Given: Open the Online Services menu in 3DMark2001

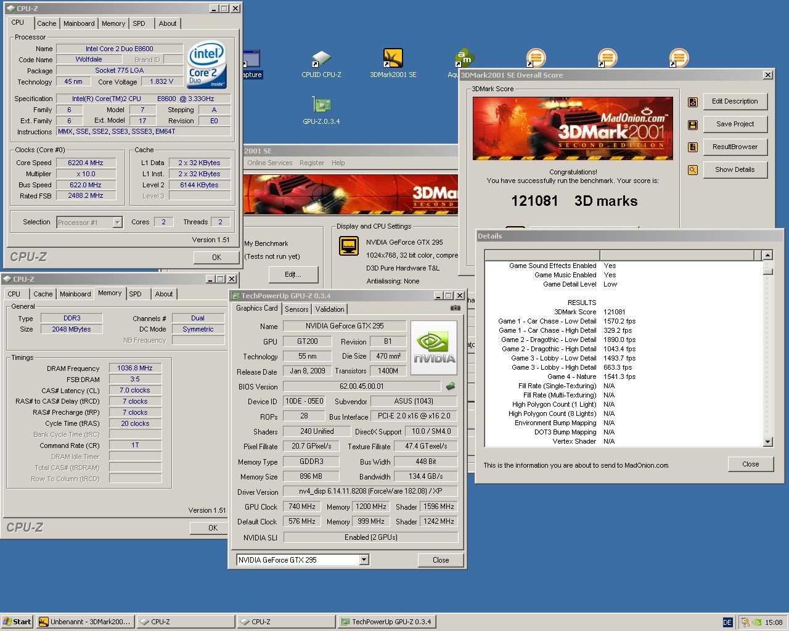Looking at the screenshot, I should click(270, 163).
